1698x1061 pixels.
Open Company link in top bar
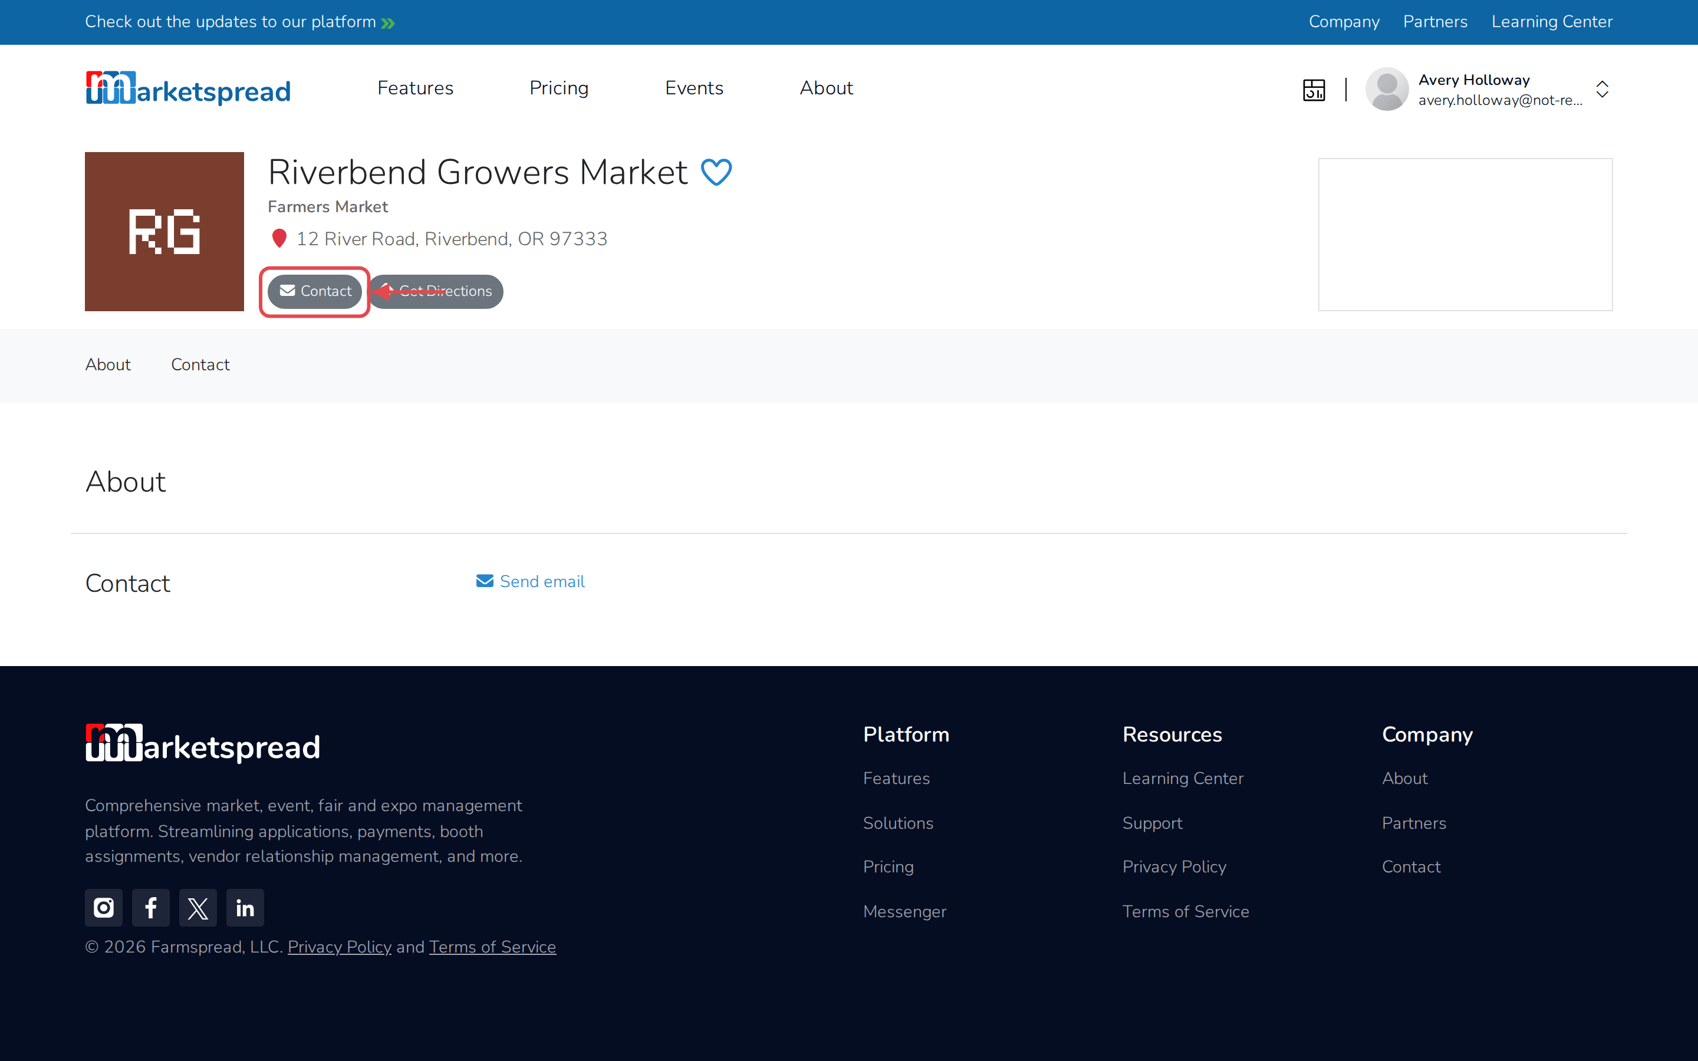(1344, 22)
